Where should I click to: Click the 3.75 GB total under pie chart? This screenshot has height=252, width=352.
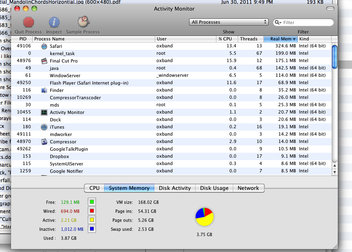(204, 234)
